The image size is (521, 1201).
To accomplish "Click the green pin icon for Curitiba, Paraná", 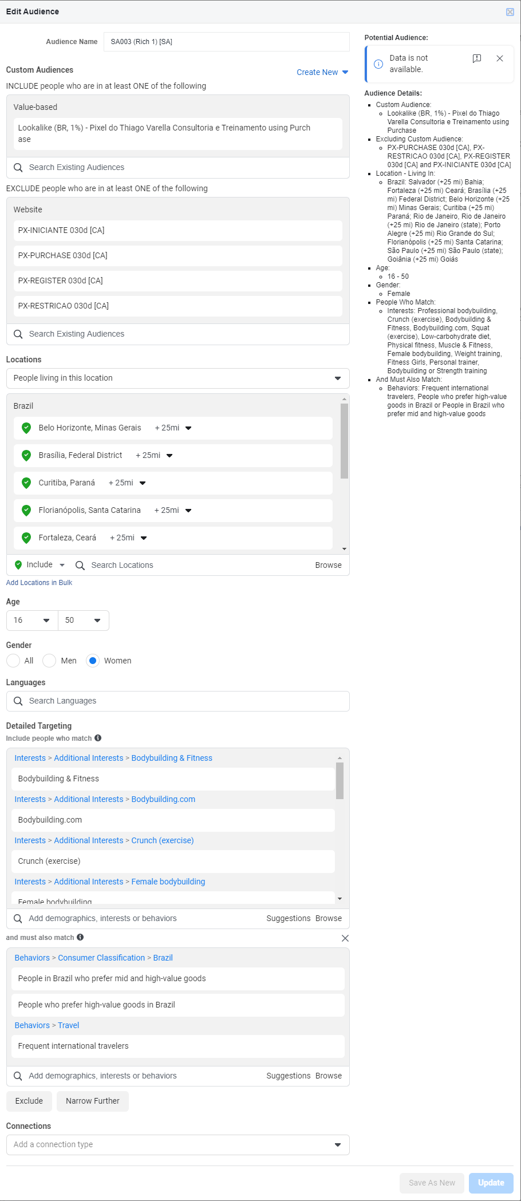I will [x=26, y=483].
